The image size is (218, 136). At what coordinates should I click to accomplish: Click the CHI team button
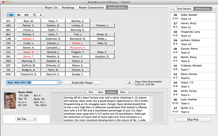(8, 43)
